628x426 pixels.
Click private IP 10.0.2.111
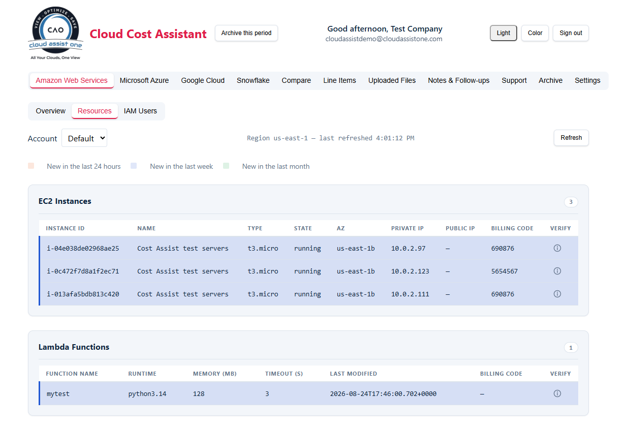(410, 294)
